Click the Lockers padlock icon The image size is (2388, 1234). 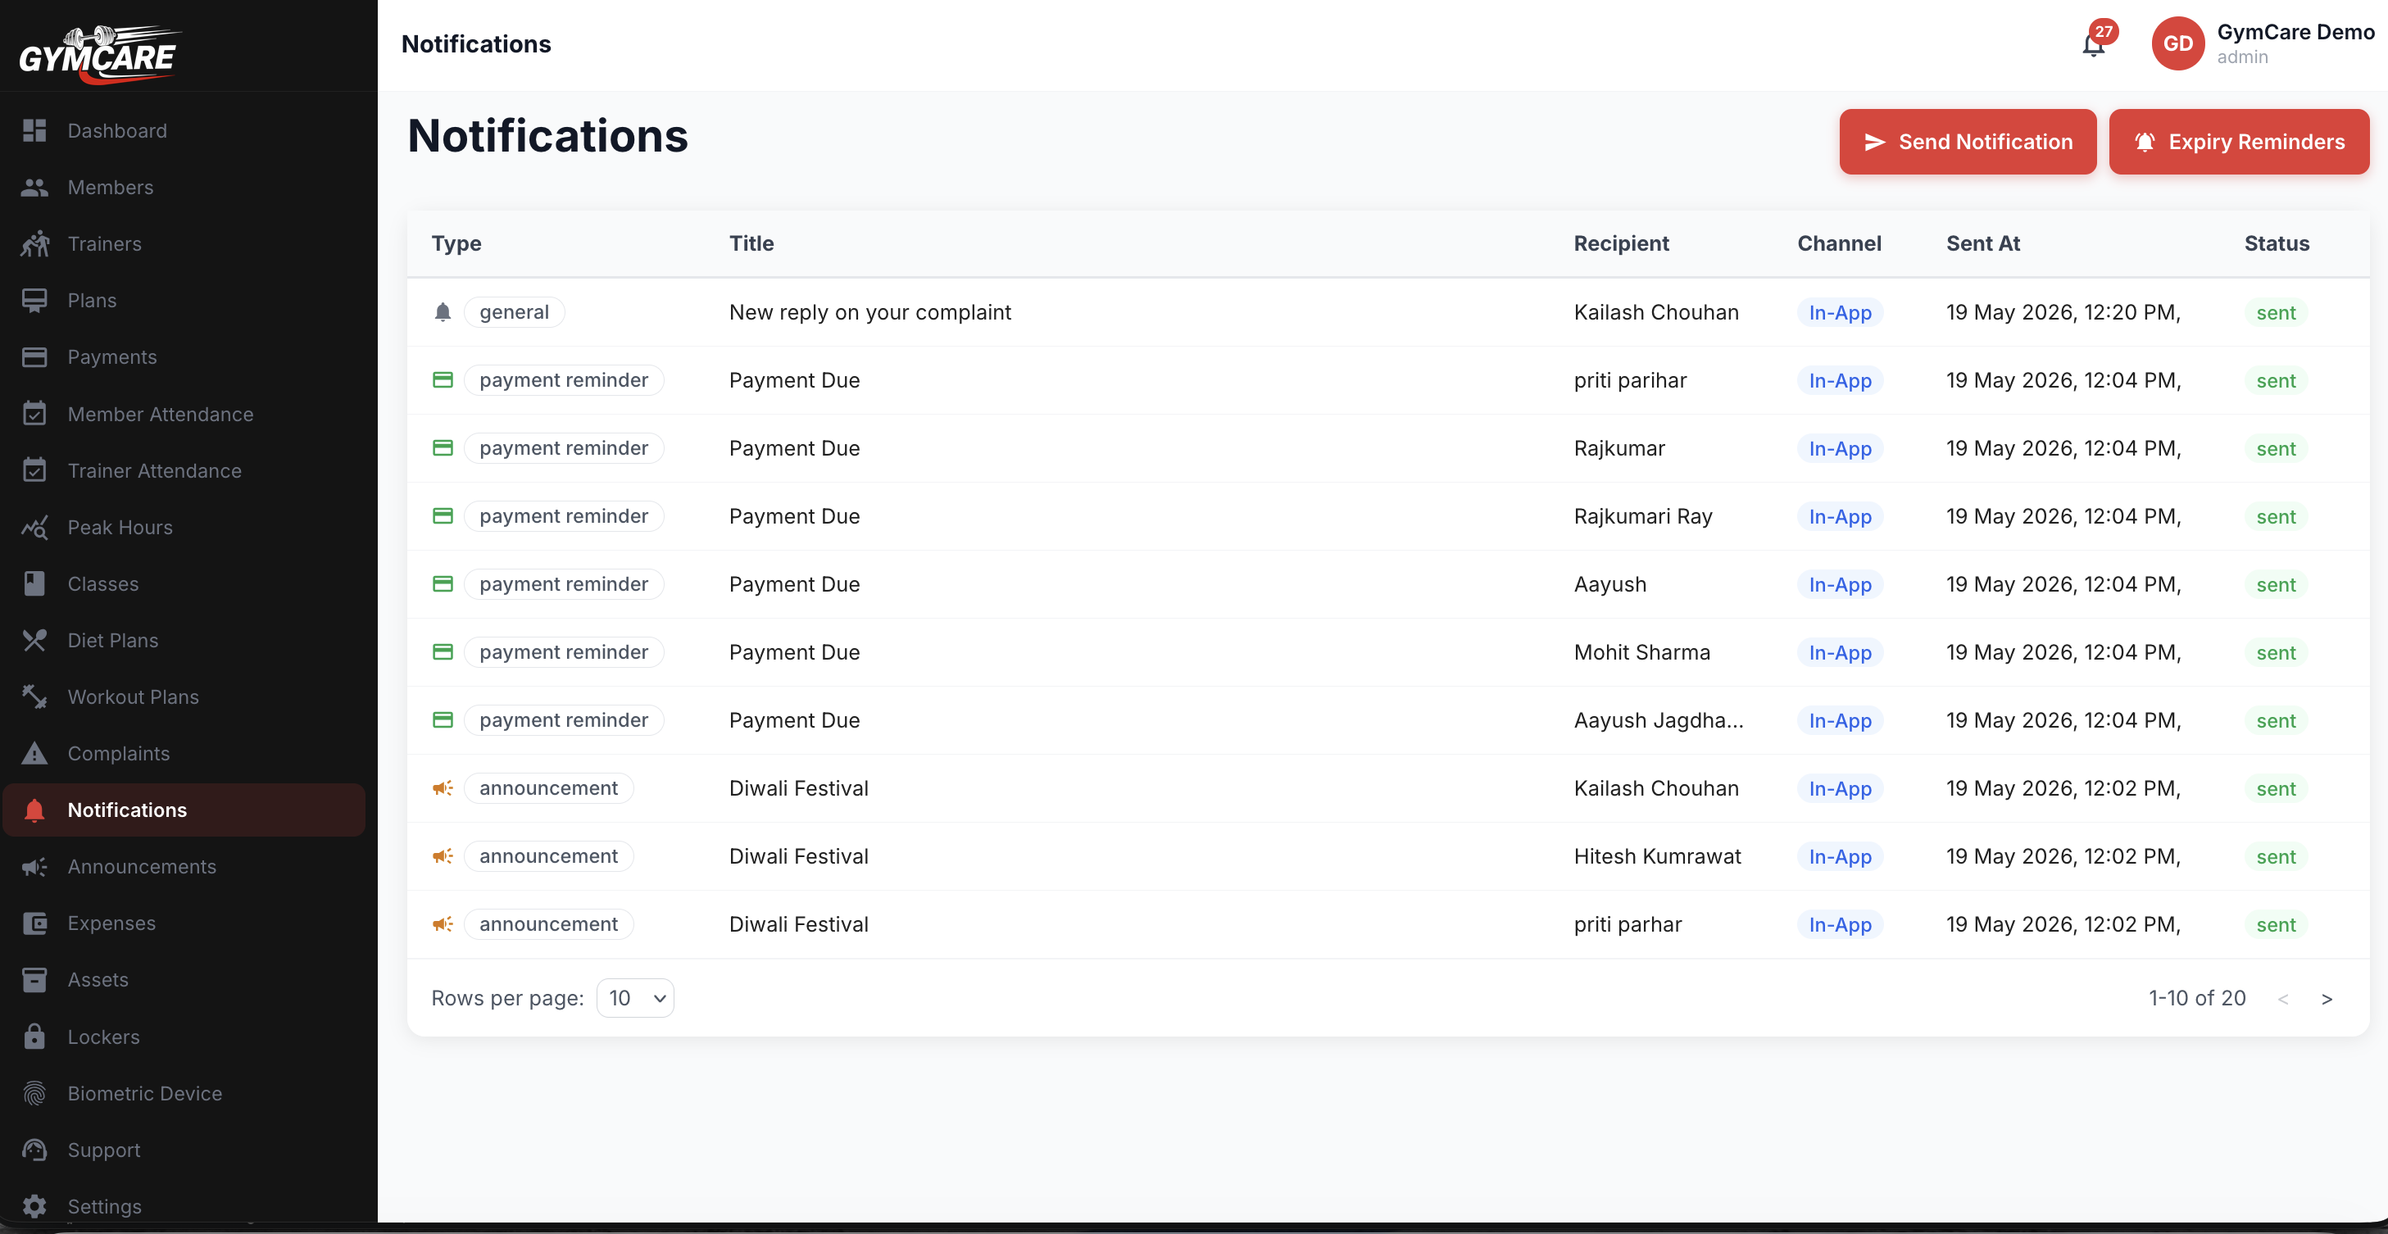point(34,1037)
